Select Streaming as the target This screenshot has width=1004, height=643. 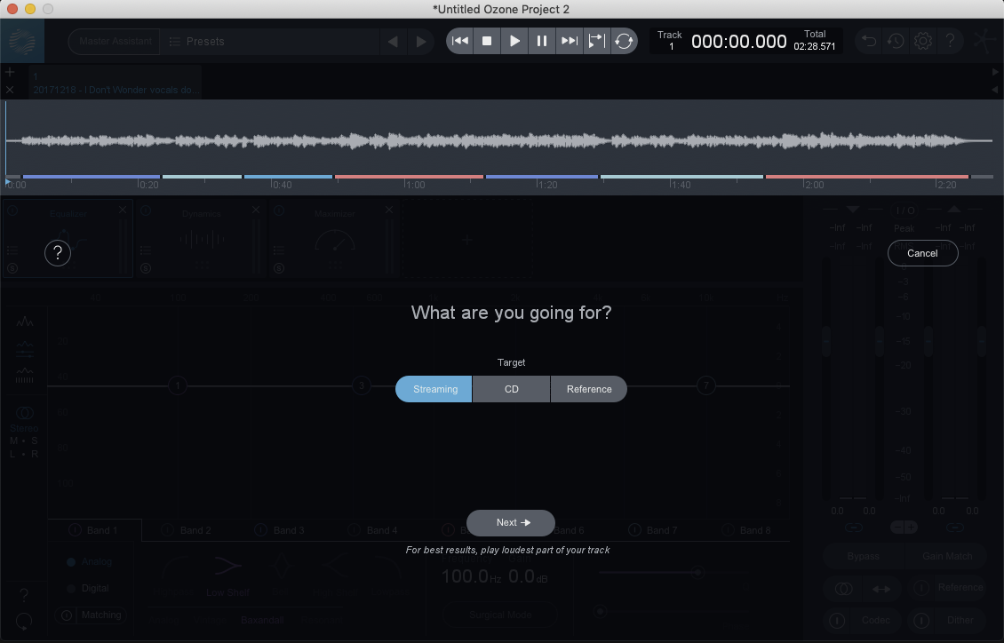point(434,389)
